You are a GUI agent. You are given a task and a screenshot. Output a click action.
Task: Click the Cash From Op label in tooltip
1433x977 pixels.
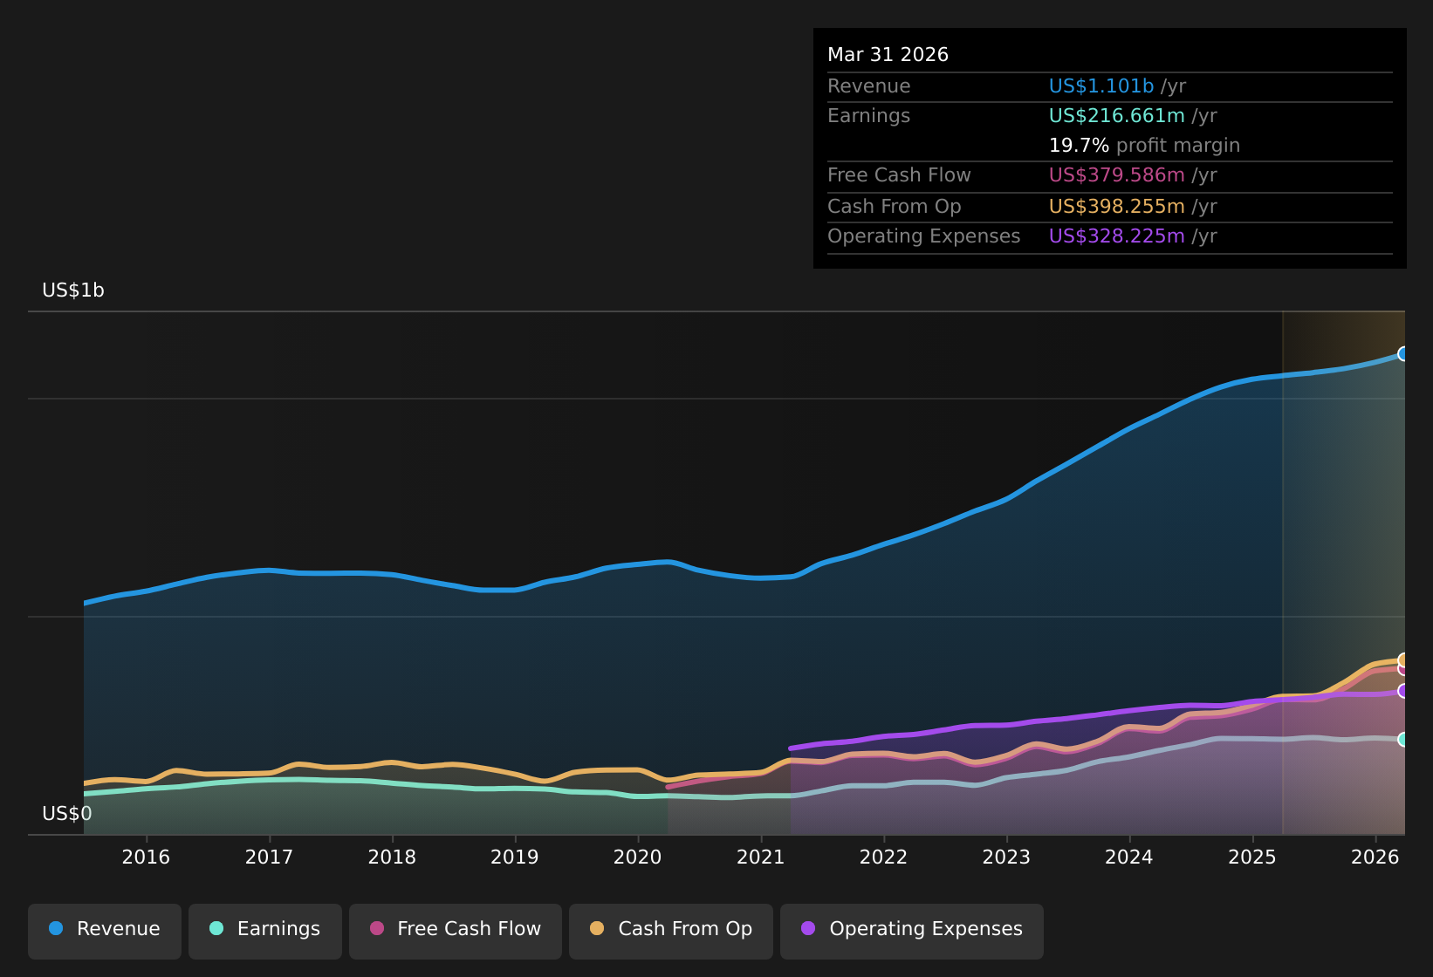pos(894,207)
